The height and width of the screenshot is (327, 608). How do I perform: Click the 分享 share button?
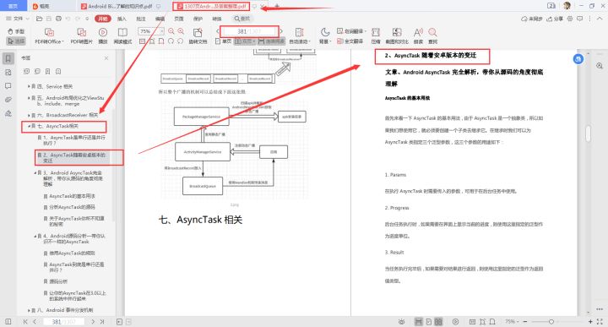tap(555, 19)
